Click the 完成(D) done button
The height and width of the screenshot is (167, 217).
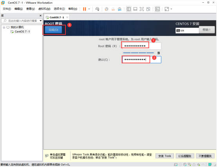coord(53,30)
